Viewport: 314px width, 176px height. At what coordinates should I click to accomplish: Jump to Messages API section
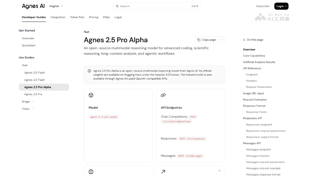click(252, 143)
